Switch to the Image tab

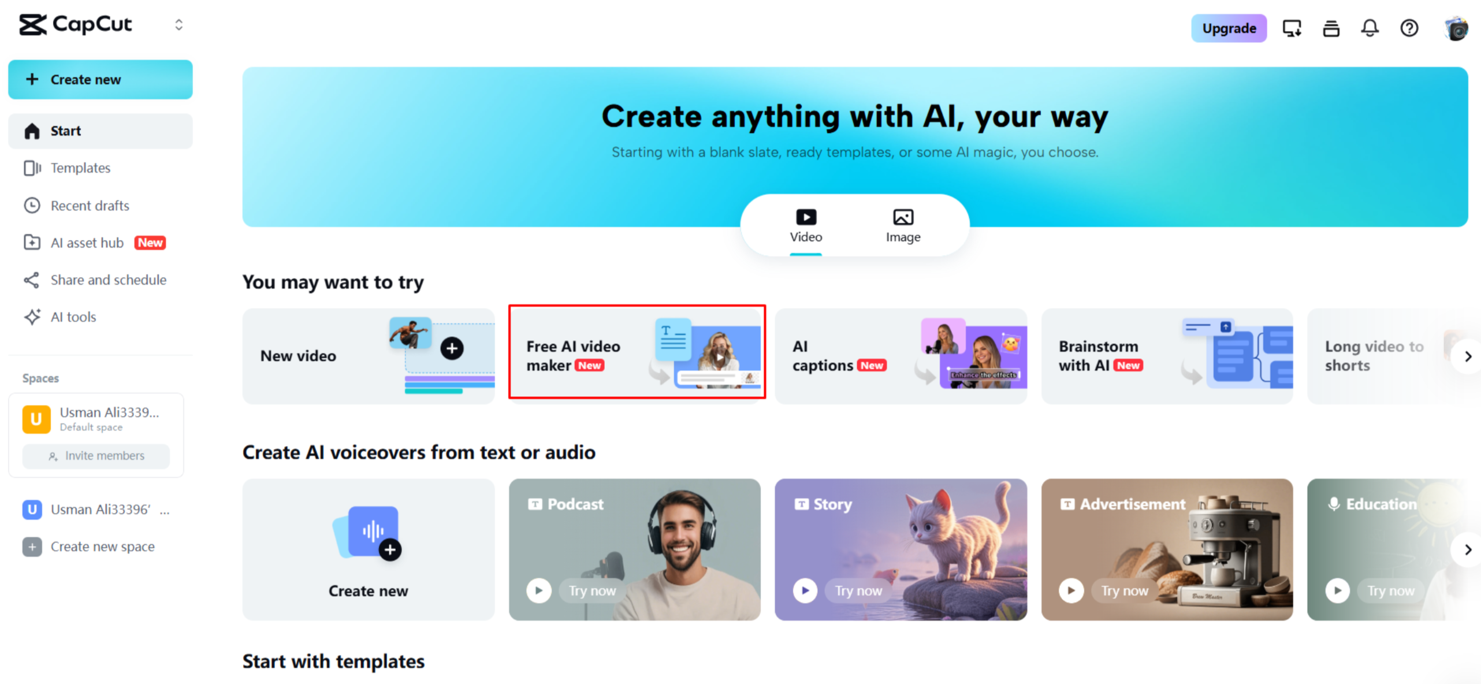(x=903, y=226)
